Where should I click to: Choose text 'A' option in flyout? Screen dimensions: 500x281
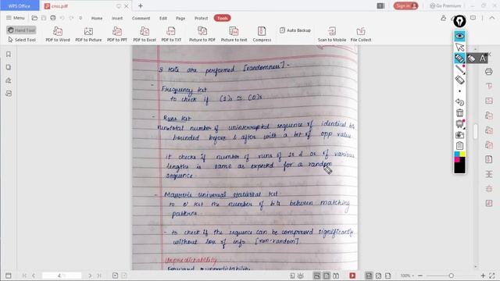[483, 59]
